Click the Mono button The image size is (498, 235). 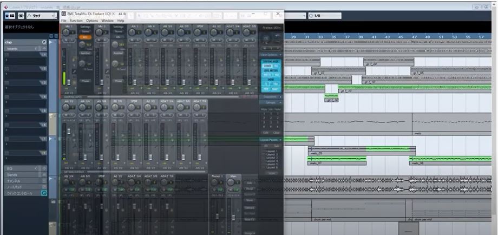point(250,200)
